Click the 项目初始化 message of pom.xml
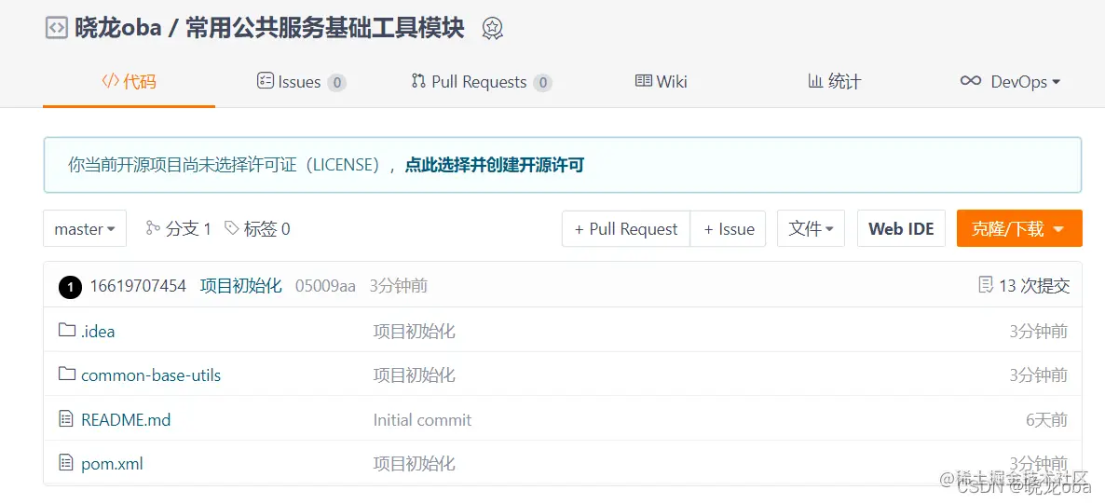 (415, 464)
